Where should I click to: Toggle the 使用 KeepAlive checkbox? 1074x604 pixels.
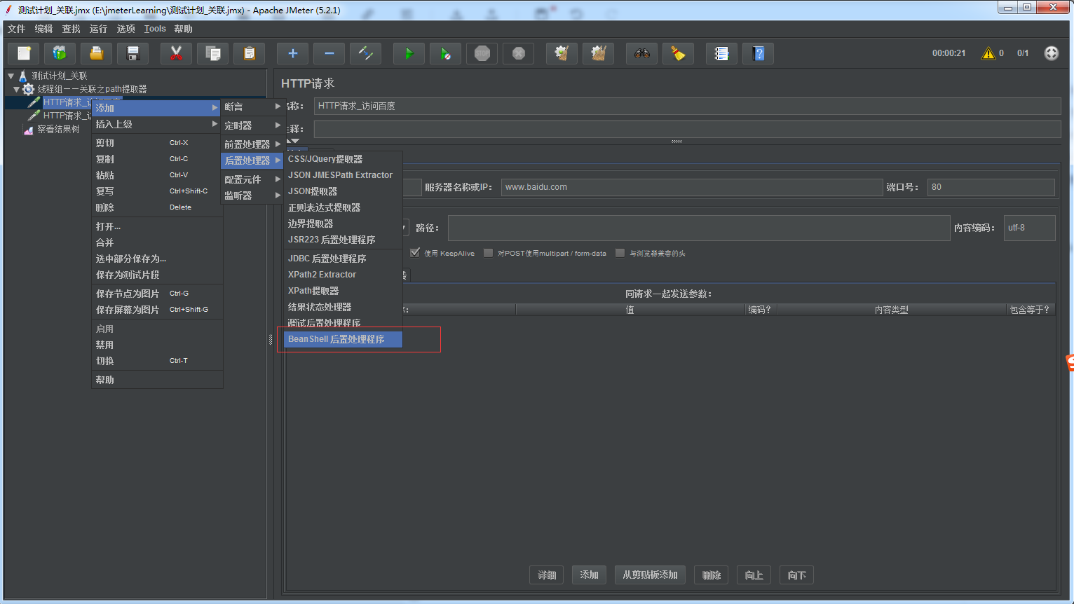(x=415, y=253)
